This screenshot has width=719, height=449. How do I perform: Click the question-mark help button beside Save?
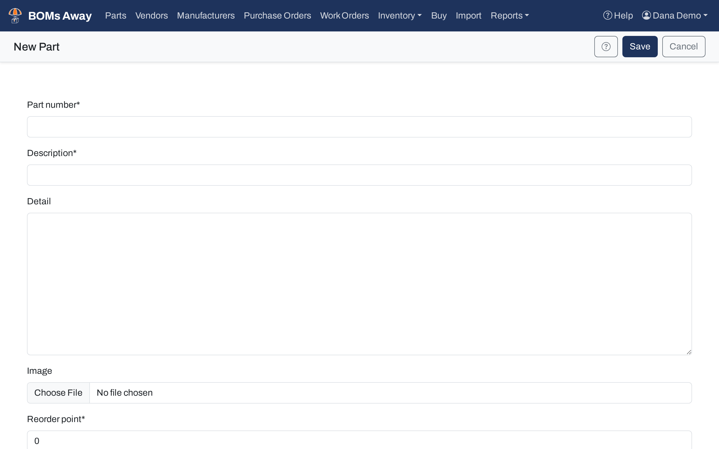pos(606,47)
